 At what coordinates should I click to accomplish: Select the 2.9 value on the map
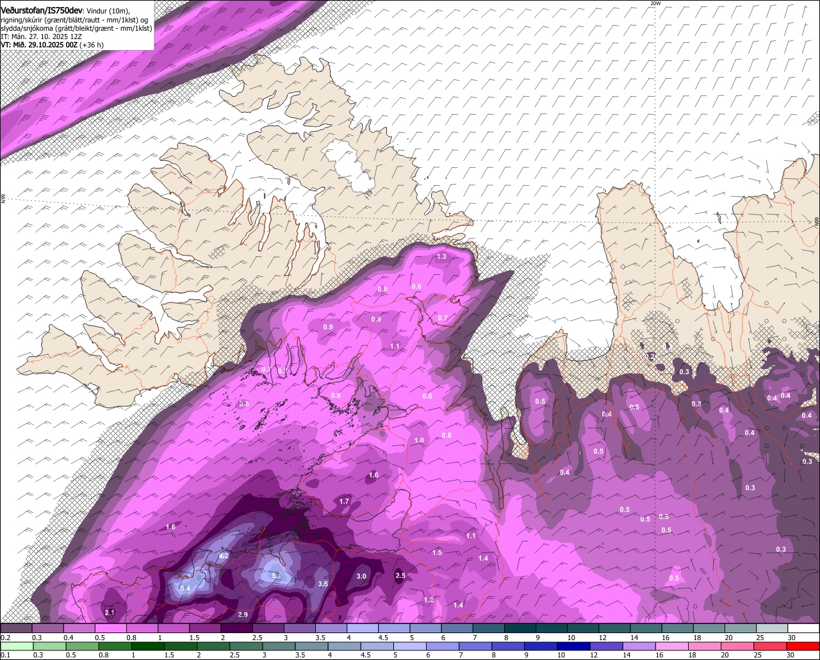click(243, 615)
